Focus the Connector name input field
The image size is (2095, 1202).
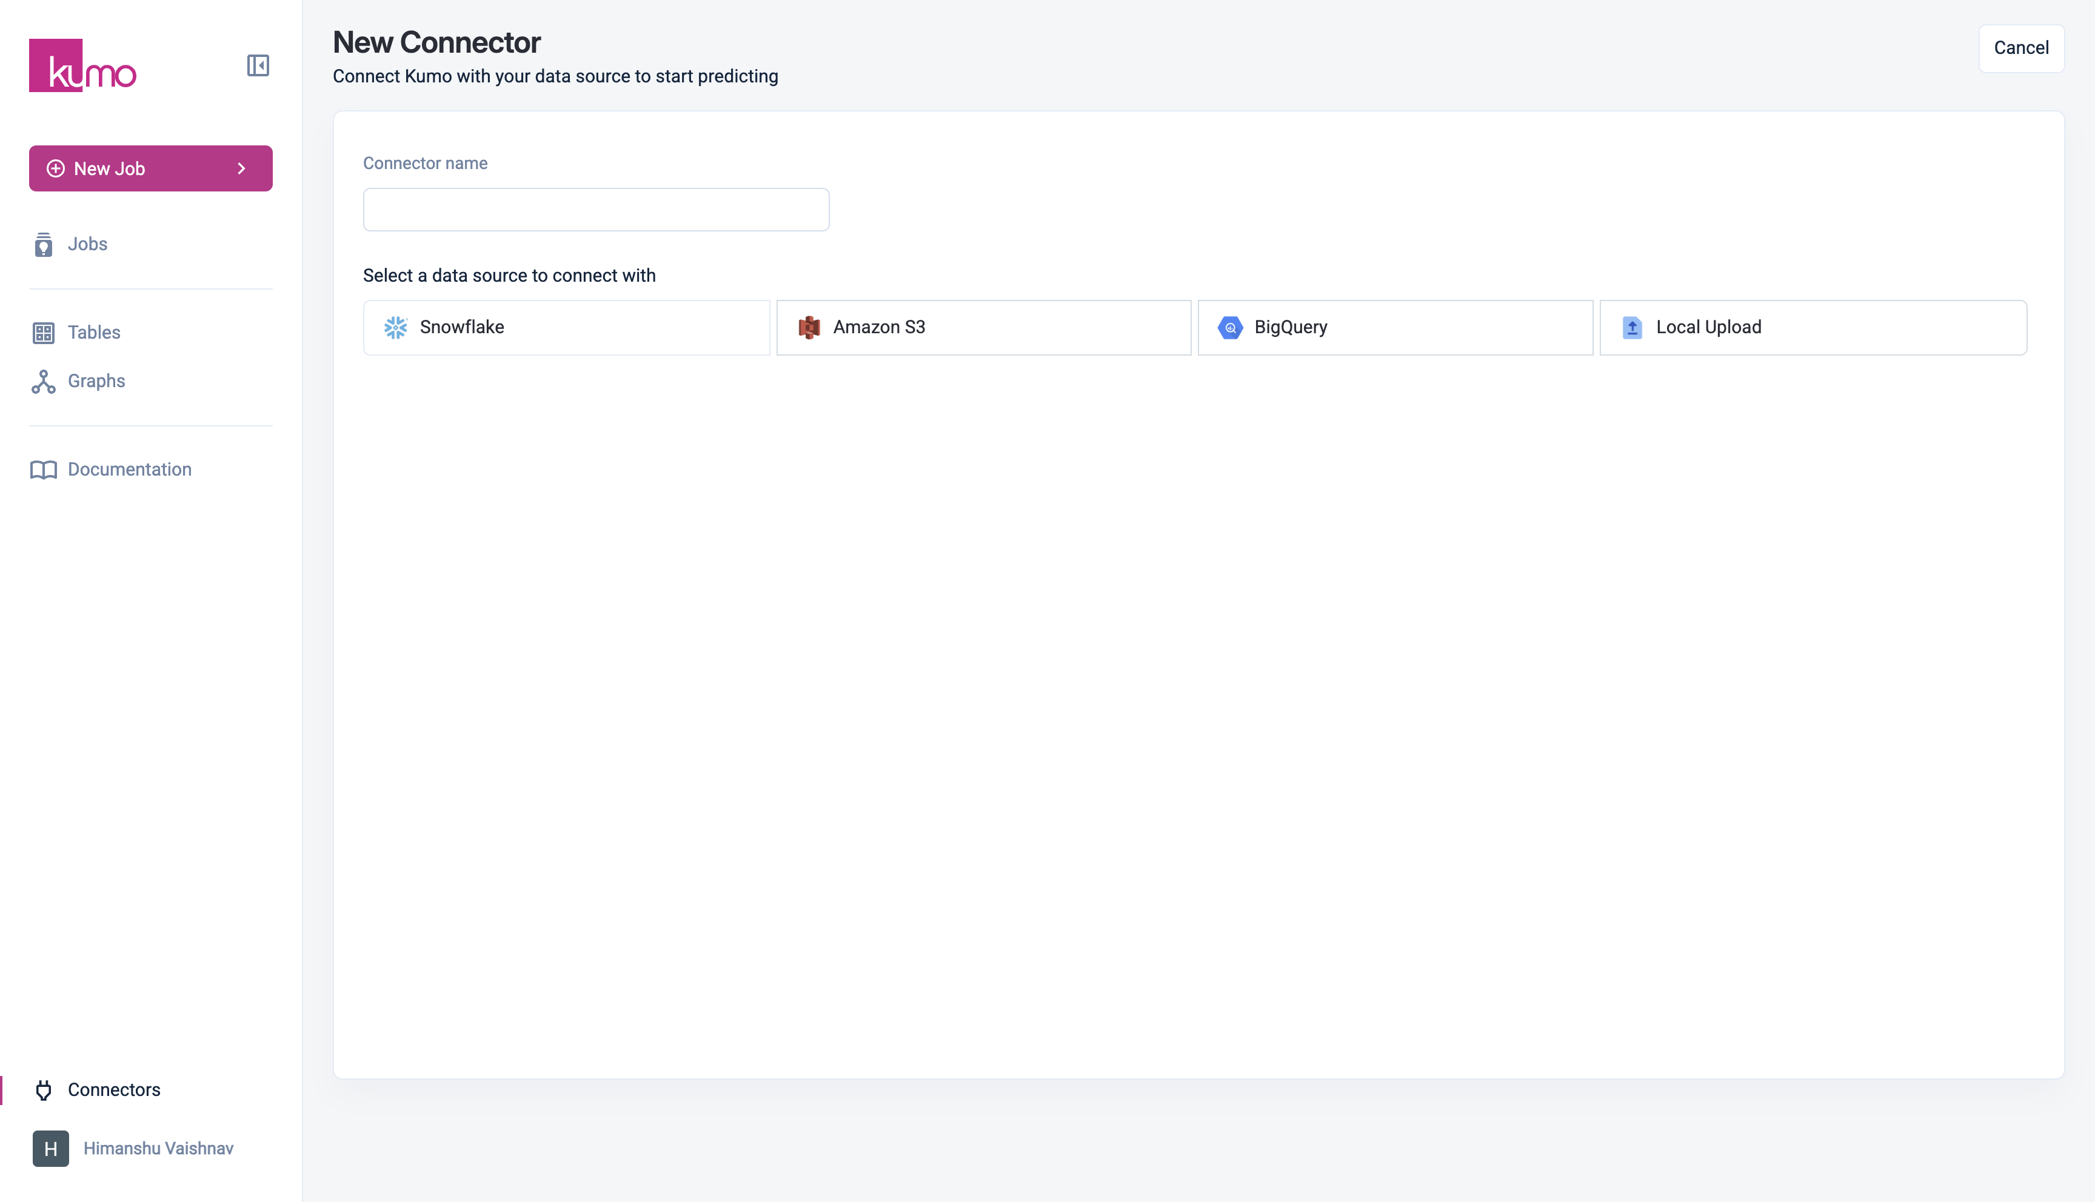[x=595, y=210]
